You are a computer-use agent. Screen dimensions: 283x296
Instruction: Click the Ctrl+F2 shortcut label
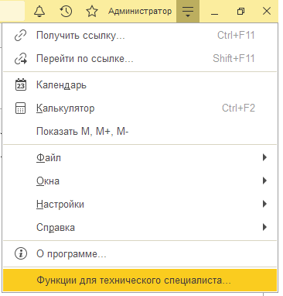click(x=238, y=108)
